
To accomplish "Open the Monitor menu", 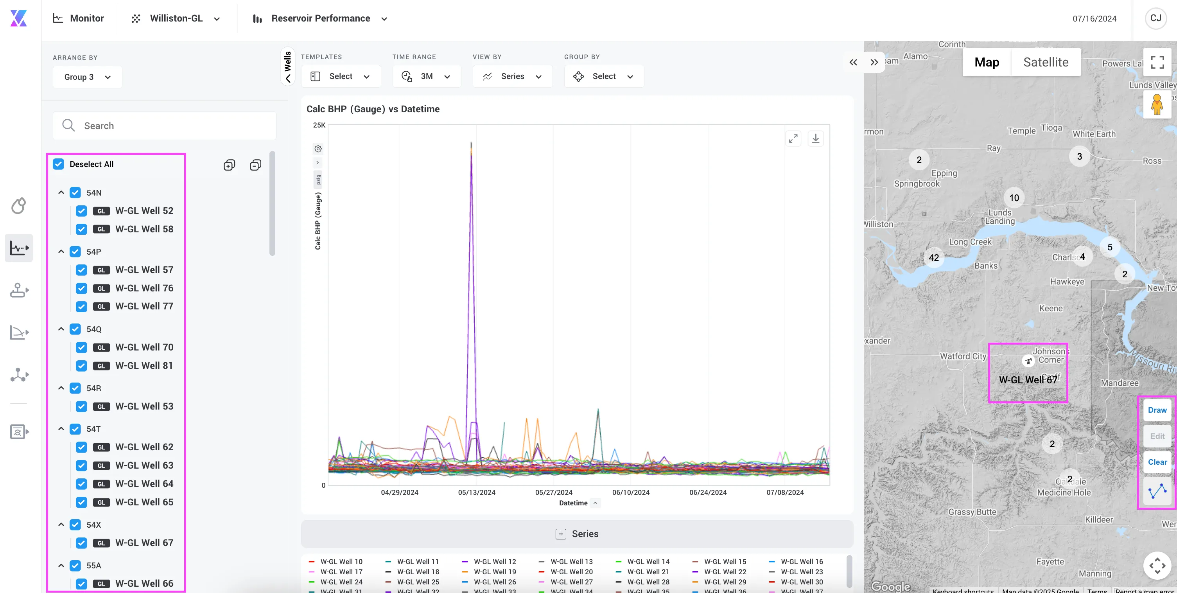I will coord(79,18).
